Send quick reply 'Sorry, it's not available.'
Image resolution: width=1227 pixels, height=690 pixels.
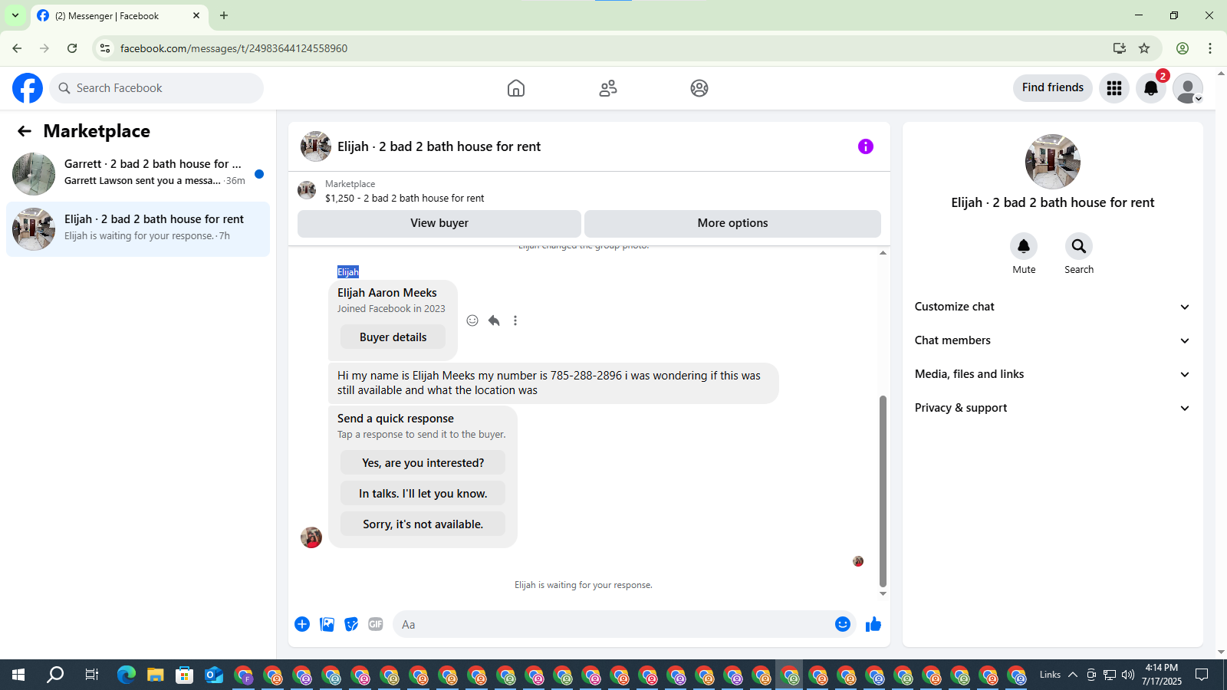point(423,524)
